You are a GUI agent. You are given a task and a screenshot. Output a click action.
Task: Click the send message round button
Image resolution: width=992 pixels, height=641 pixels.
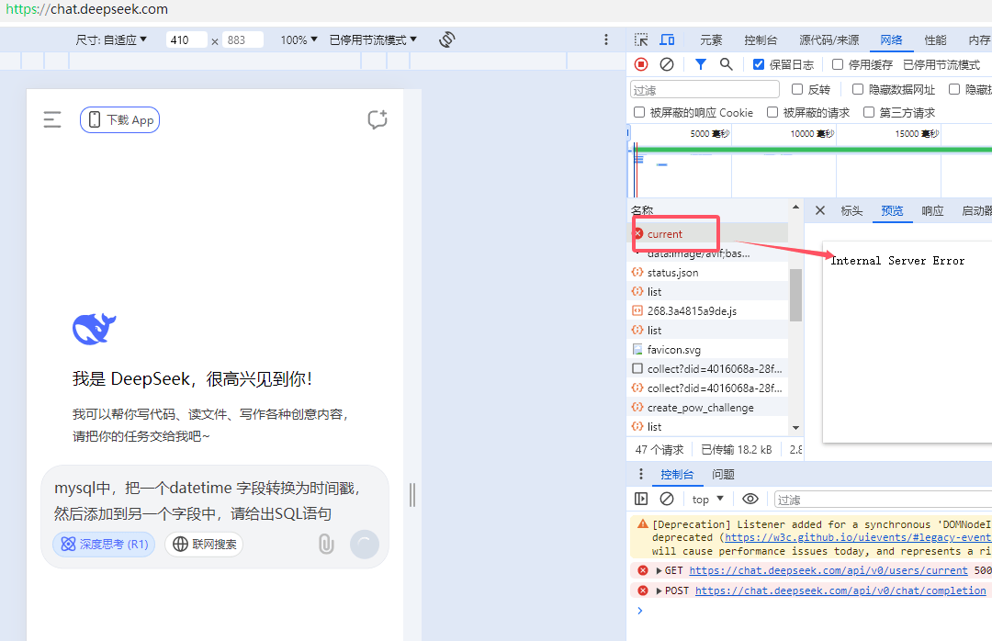[x=365, y=545]
